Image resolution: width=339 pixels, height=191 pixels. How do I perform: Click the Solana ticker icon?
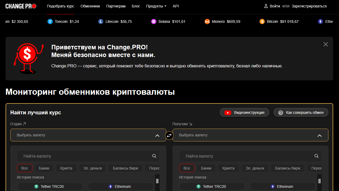154,21
